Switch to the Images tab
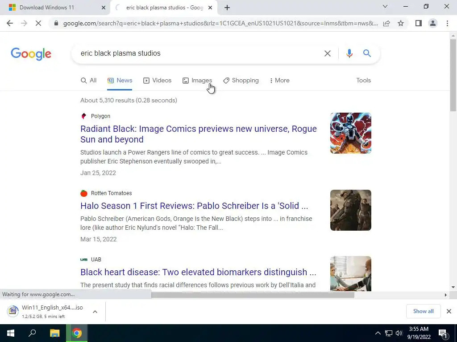457x342 pixels. pos(197,81)
